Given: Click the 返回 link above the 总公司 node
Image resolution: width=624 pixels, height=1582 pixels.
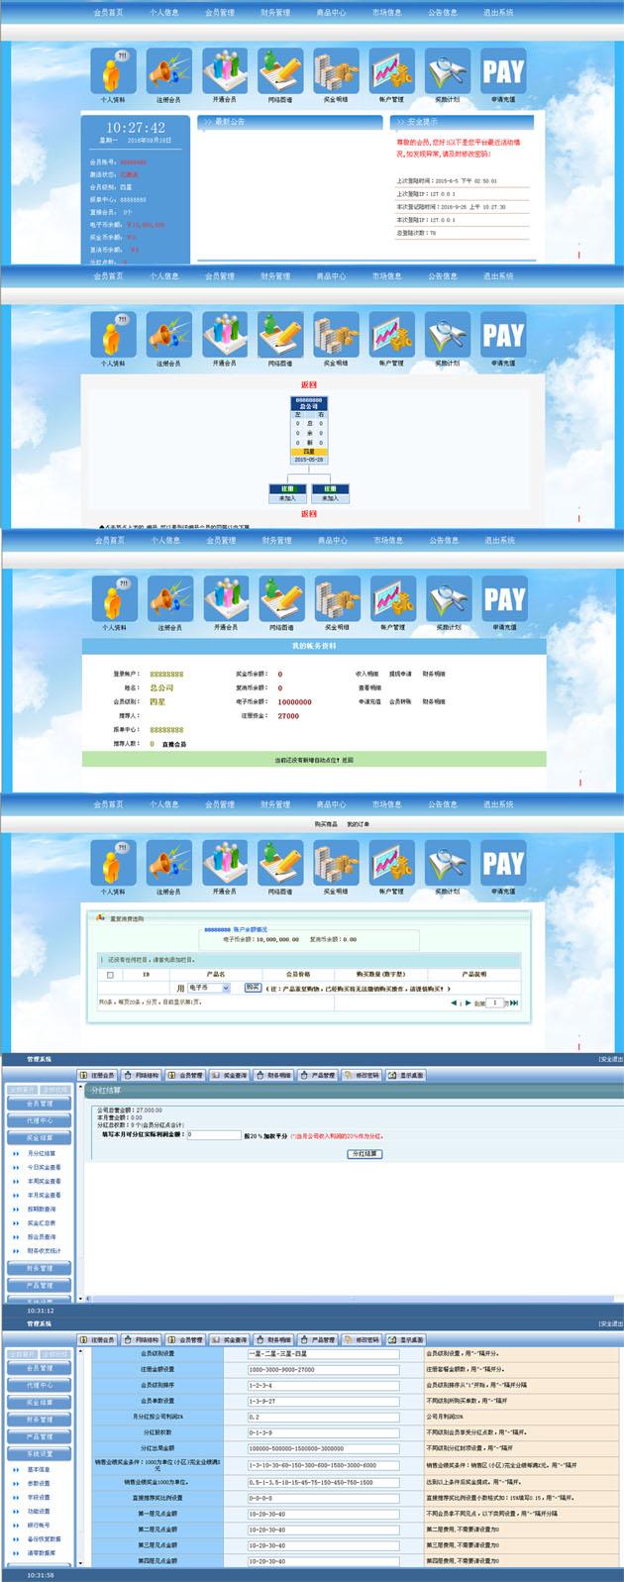Looking at the screenshot, I should click(309, 384).
